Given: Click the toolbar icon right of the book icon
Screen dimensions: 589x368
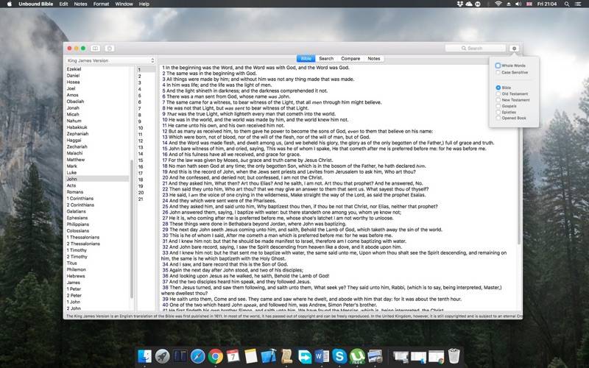Looking at the screenshot, I should point(109,49).
